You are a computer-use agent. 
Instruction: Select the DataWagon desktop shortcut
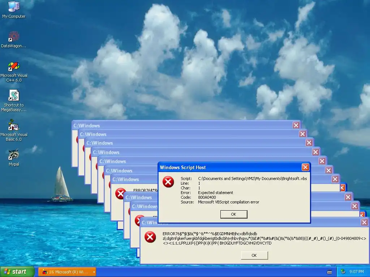click(14, 39)
